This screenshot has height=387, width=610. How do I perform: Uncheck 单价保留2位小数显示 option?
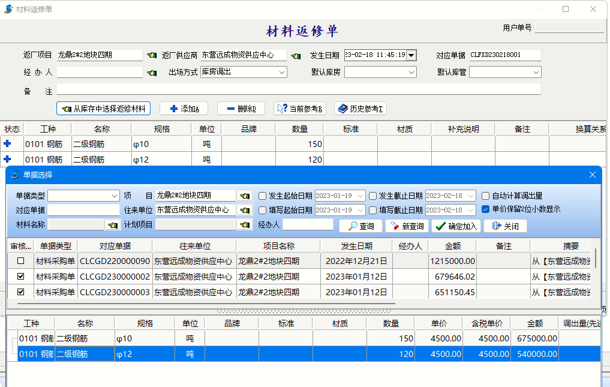pos(486,209)
